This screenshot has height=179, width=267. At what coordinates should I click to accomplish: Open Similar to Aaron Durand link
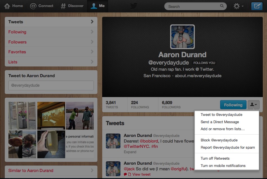point(31,170)
